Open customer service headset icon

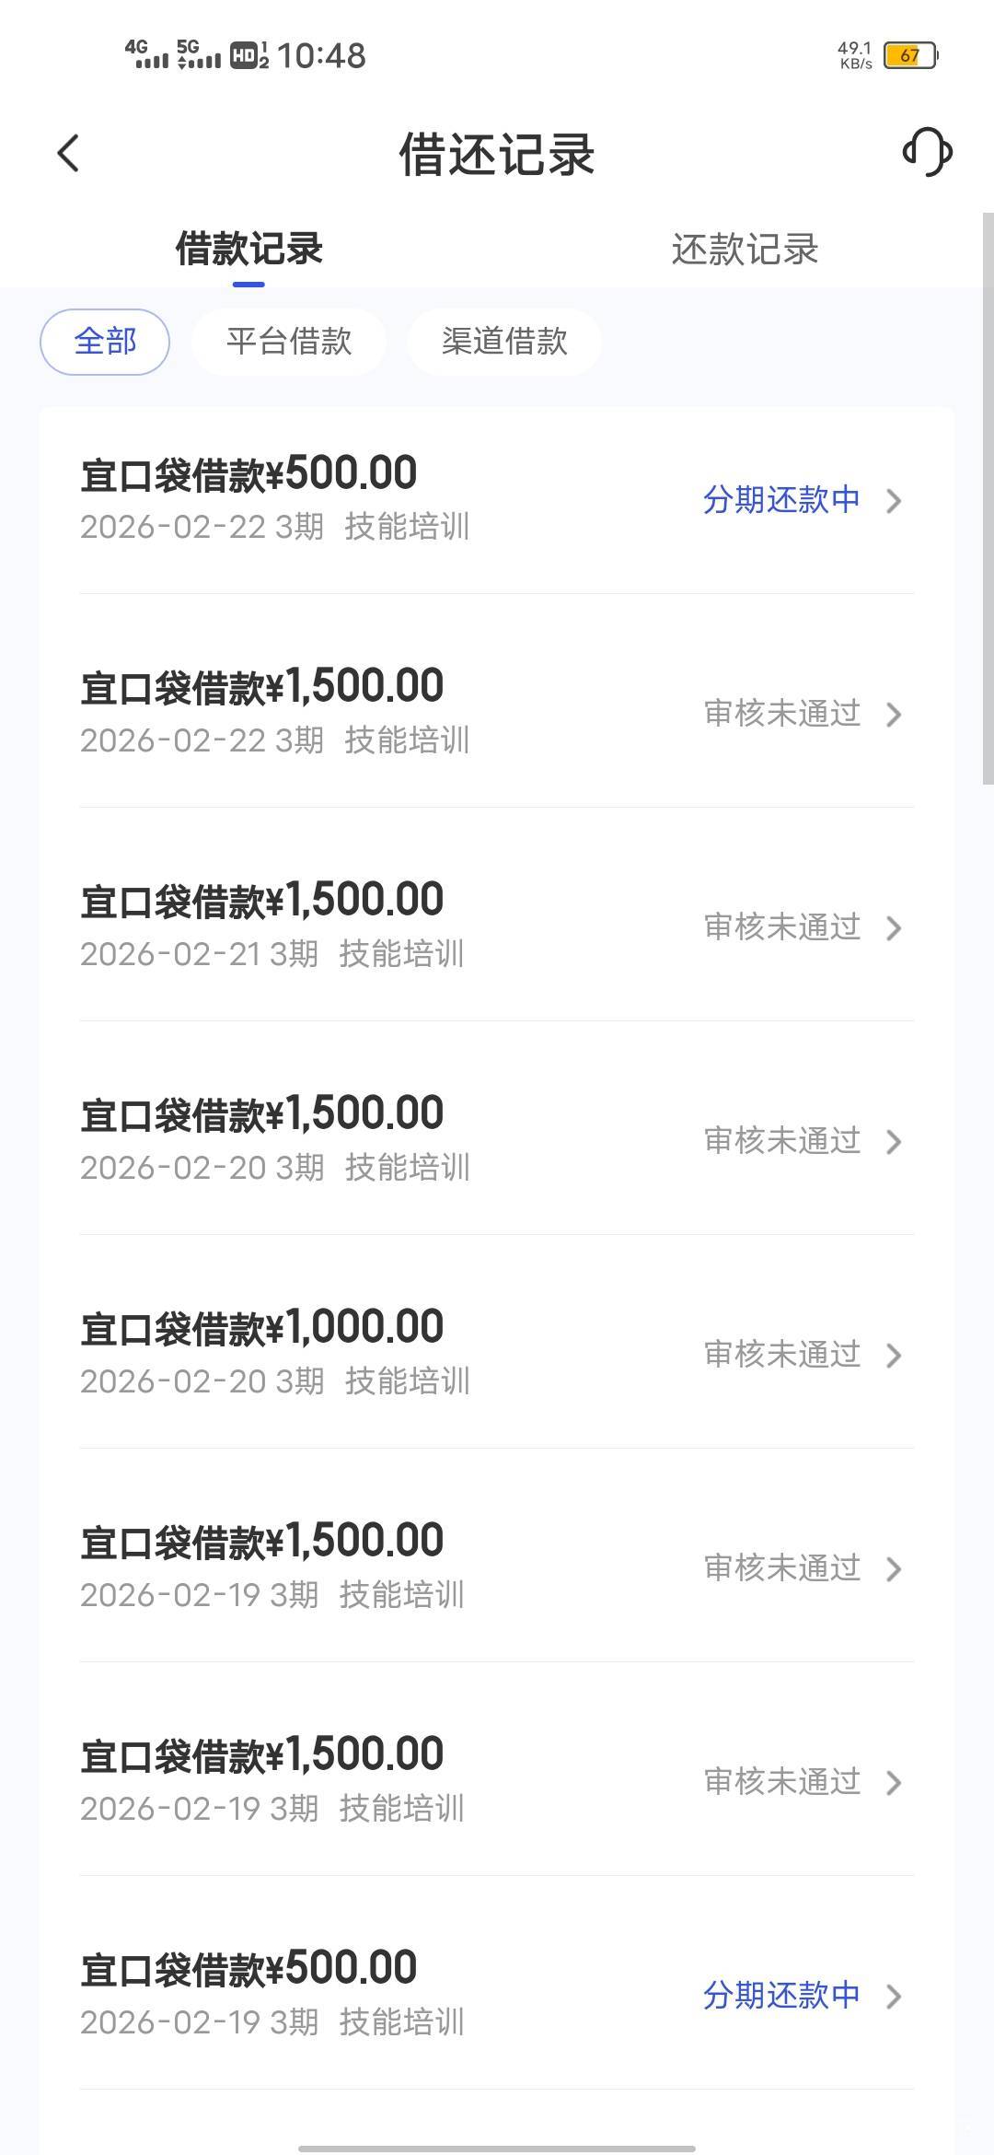pyautogui.click(x=927, y=152)
